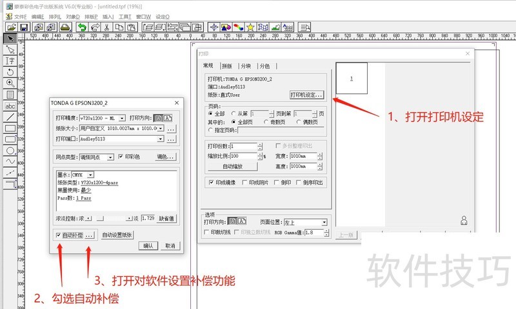This screenshot has width=516, height=309.
Task: Select the 奇数页 radio button
Action: 266,122
